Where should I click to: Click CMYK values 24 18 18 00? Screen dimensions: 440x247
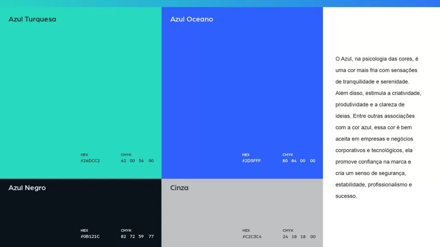299,237
